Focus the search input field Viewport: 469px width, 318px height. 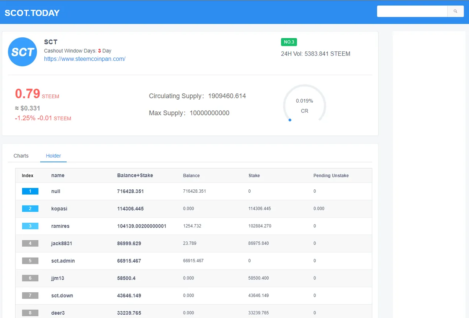[412, 11]
